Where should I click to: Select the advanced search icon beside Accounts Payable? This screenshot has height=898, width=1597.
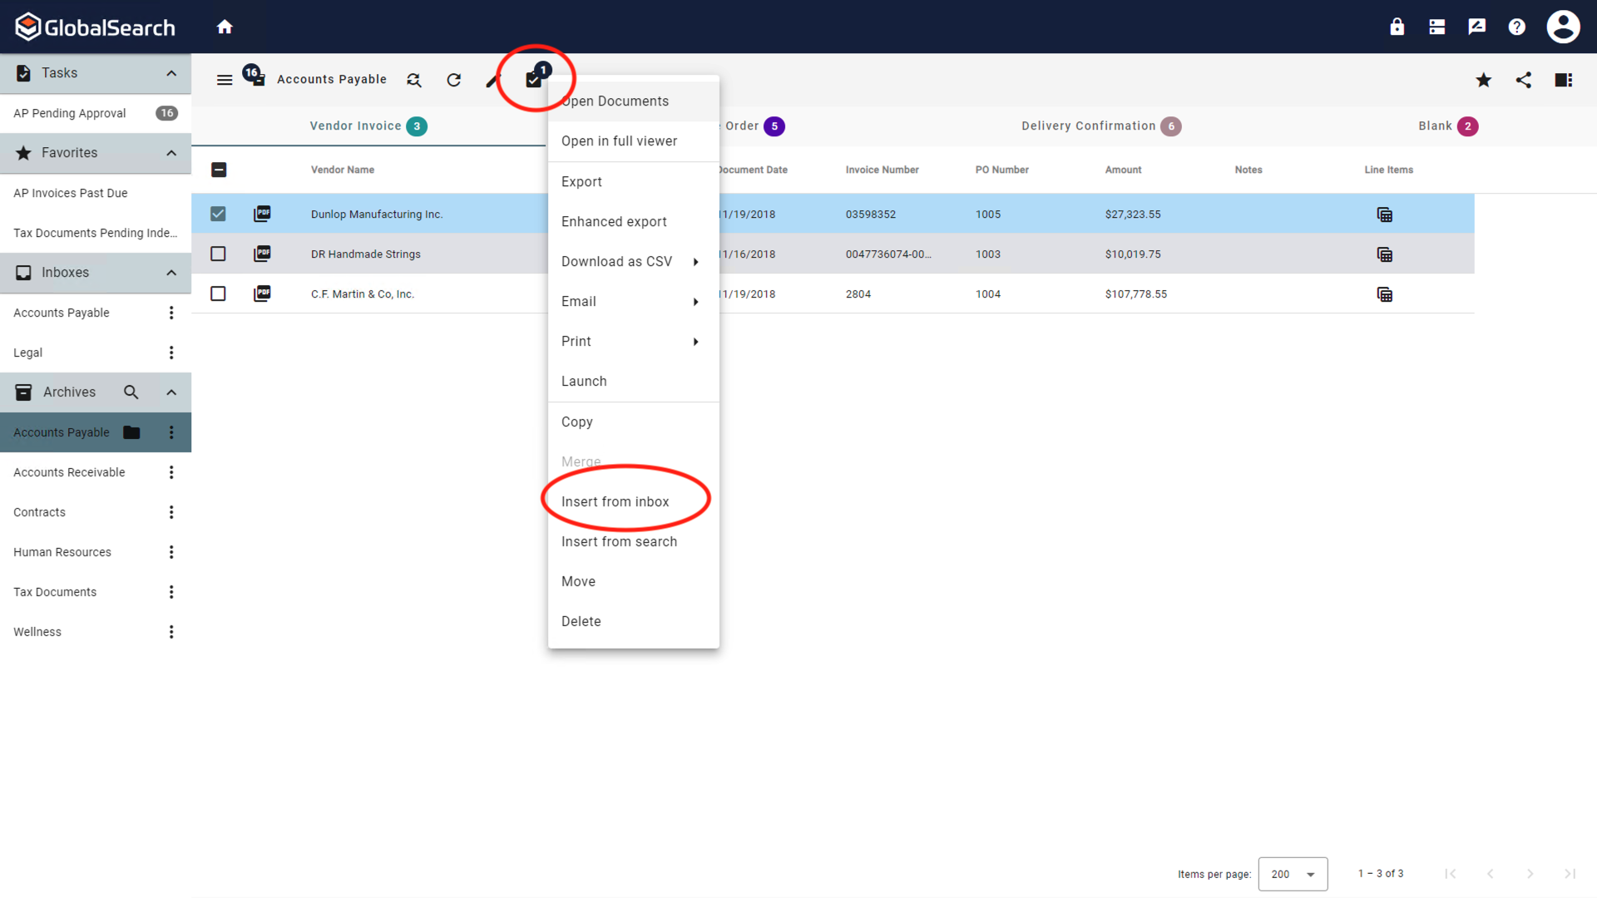[413, 80]
